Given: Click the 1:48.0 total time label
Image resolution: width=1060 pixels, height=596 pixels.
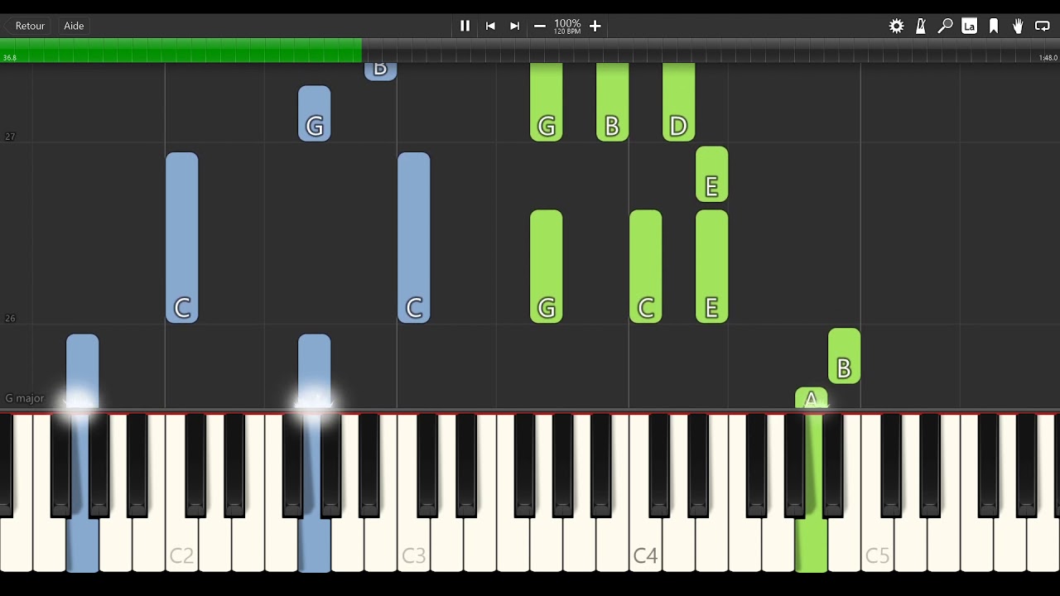Looking at the screenshot, I should click(x=1048, y=58).
